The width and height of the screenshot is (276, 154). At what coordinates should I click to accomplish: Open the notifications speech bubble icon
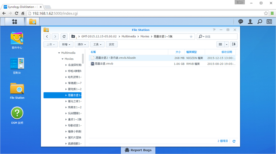pos(240,22)
